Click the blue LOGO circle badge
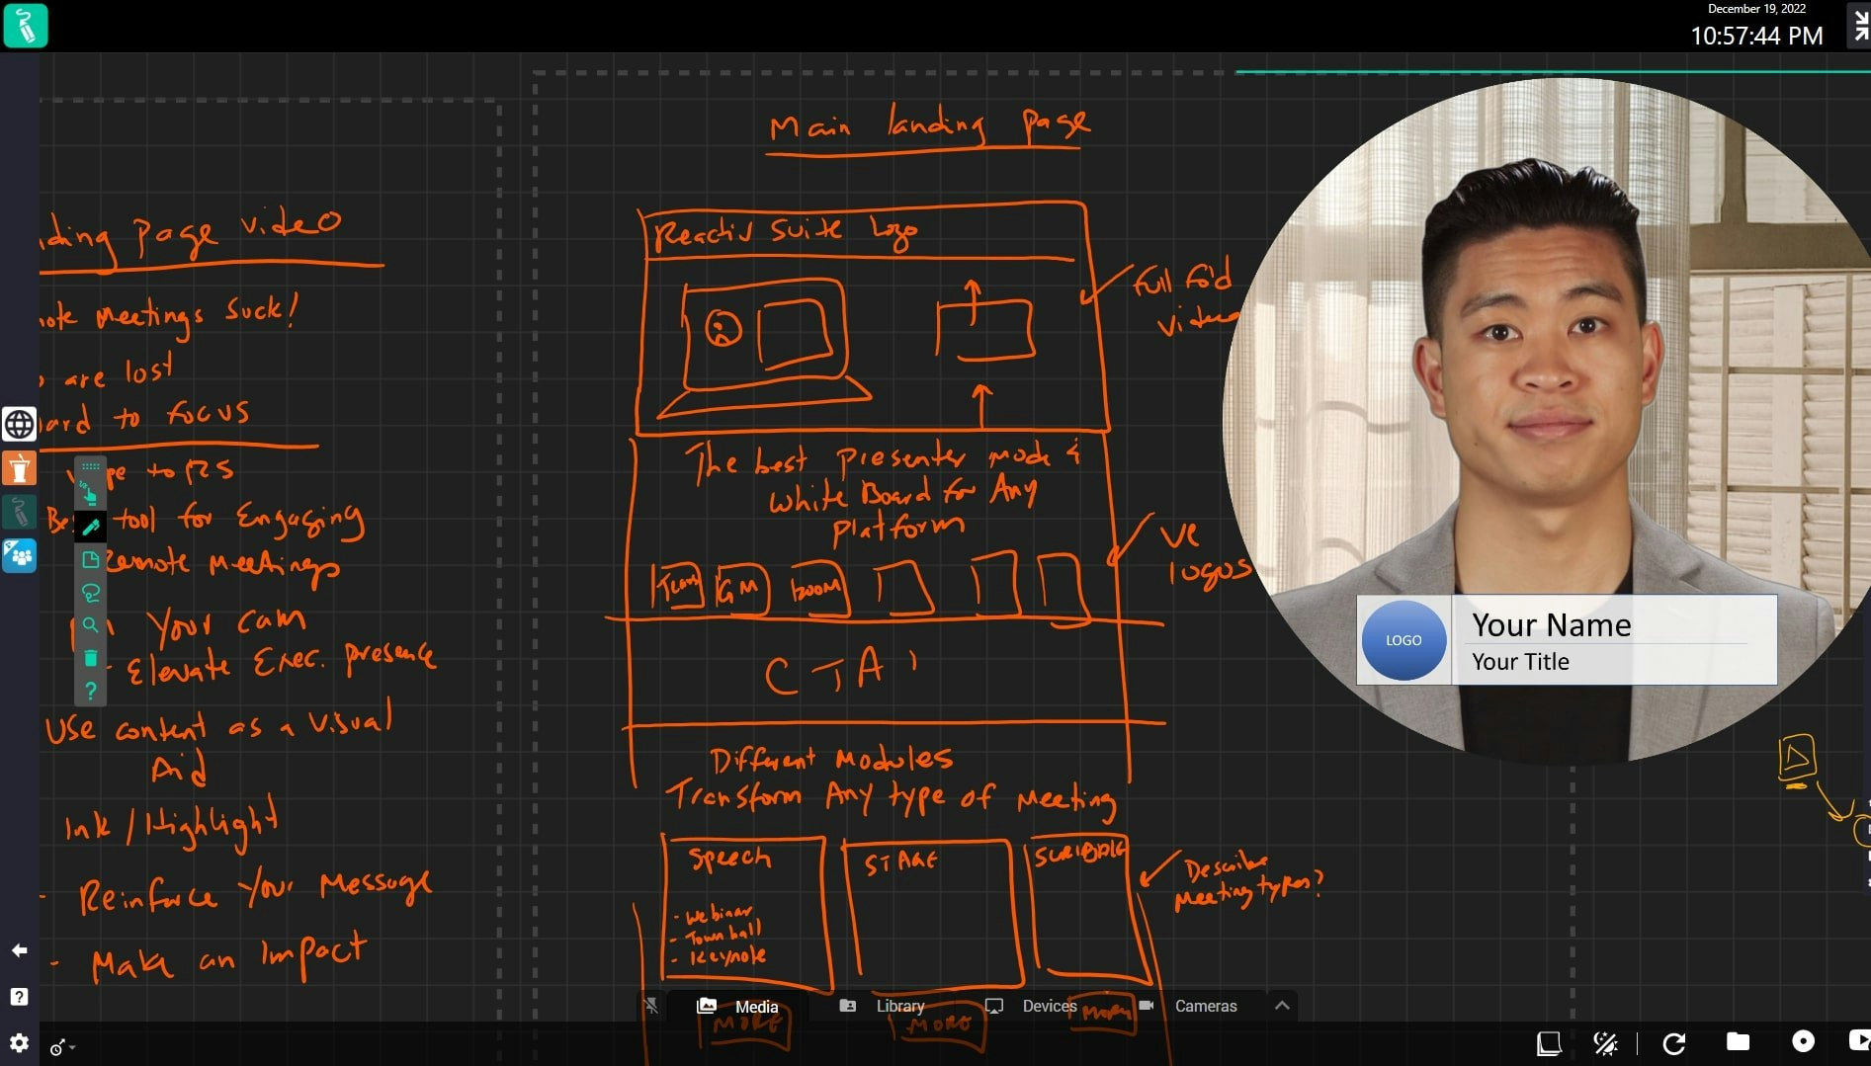 tap(1403, 640)
